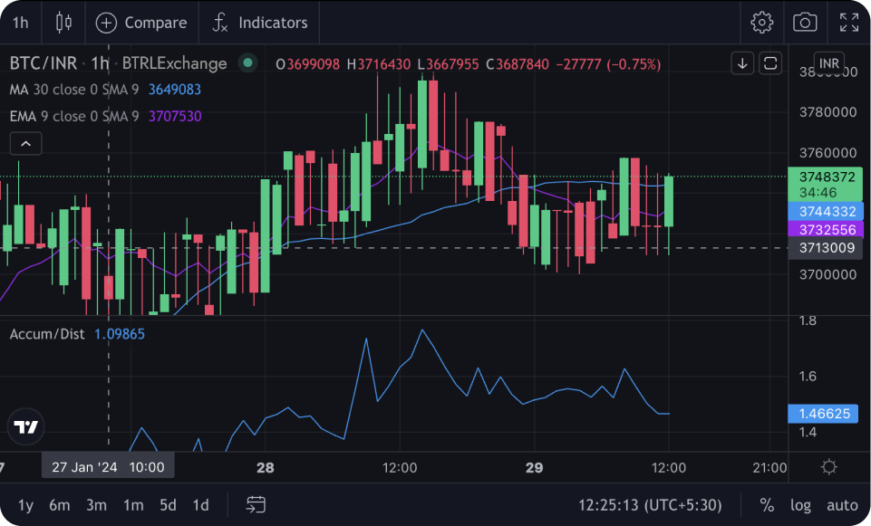Viewport: 871px width, 526px height.
Task: Click the green market status dot
Action: pos(247,63)
